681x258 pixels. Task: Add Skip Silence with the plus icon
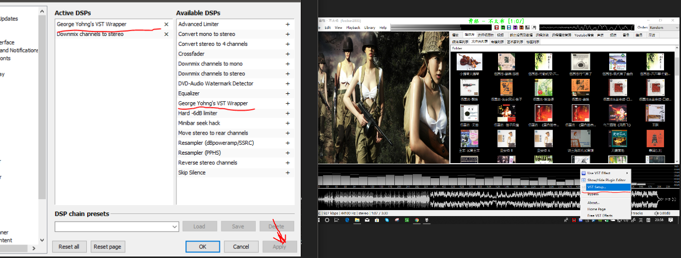click(x=287, y=173)
